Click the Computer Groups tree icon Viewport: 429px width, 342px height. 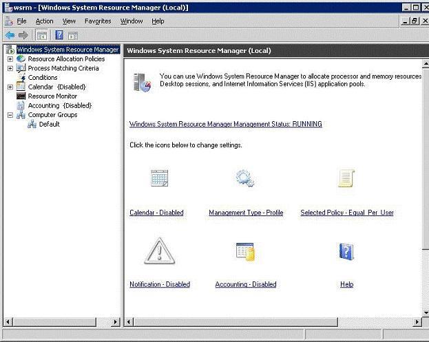(21, 115)
